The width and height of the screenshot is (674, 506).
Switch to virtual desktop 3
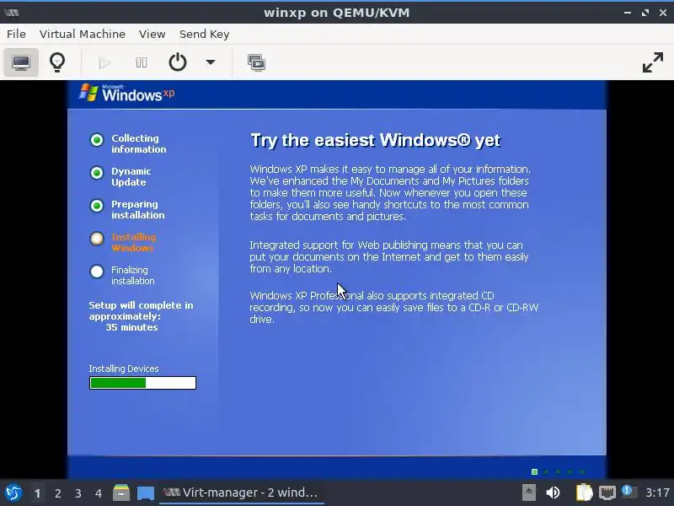(78, 493)
